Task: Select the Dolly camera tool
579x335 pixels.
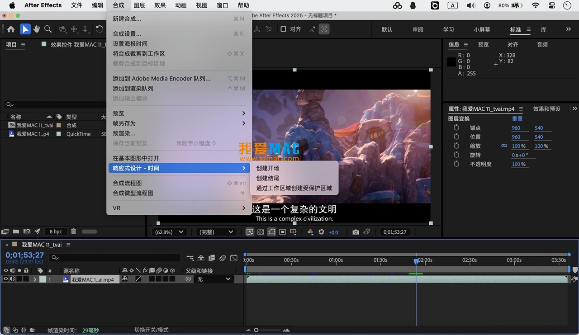Action: pos(85,29)
